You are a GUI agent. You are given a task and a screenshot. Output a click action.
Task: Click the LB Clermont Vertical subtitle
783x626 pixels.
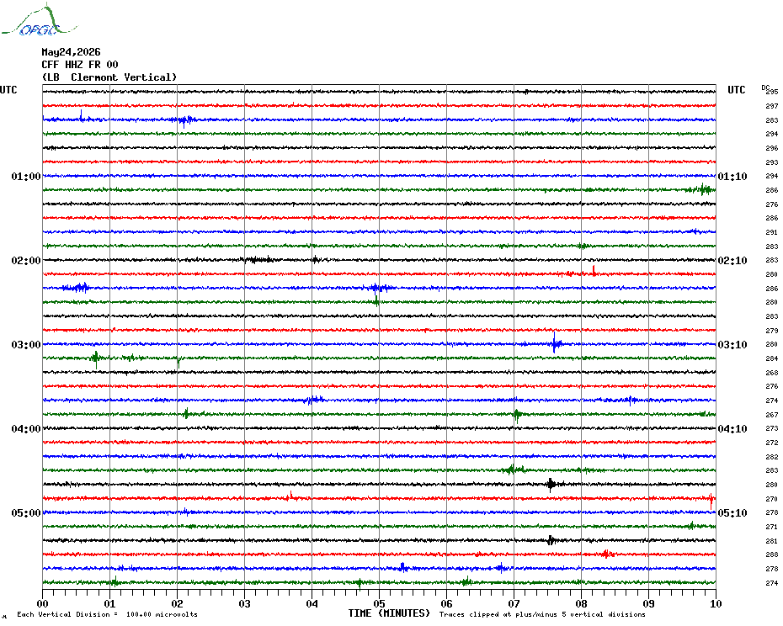pos(109,77)
